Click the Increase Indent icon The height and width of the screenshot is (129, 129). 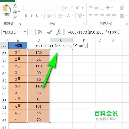point(114,16)
